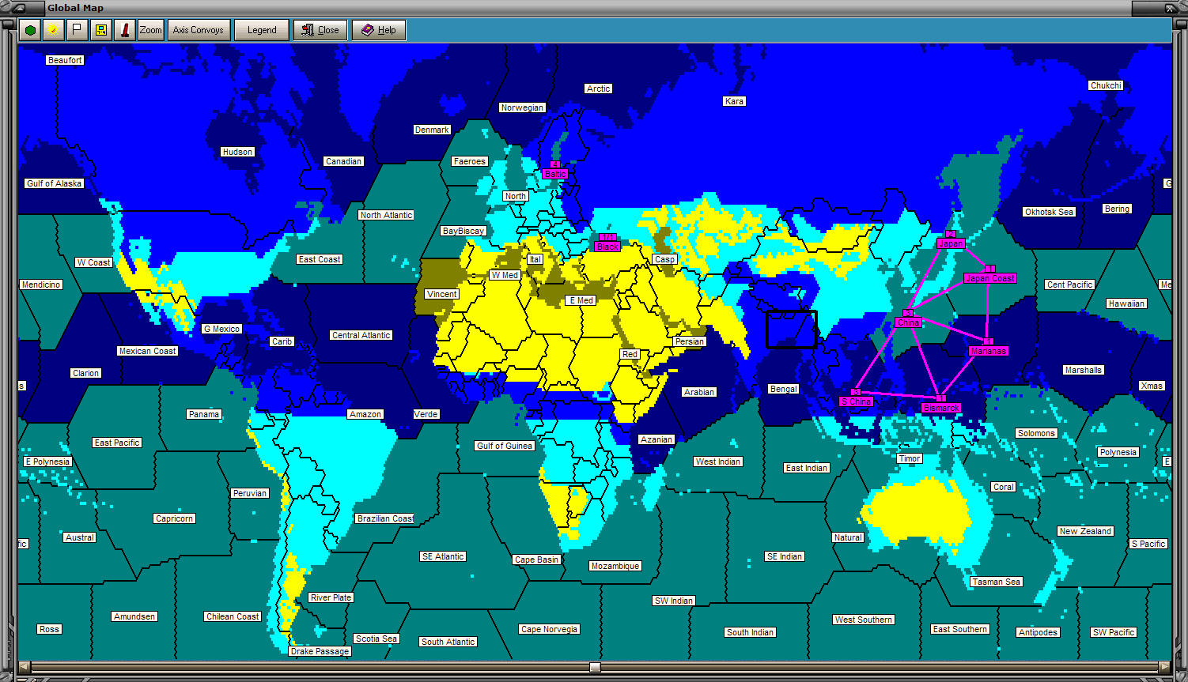Click the Baltic sea zone label
The width and height of the screenshot is (1188, 682).
click(x=554, y=173)
